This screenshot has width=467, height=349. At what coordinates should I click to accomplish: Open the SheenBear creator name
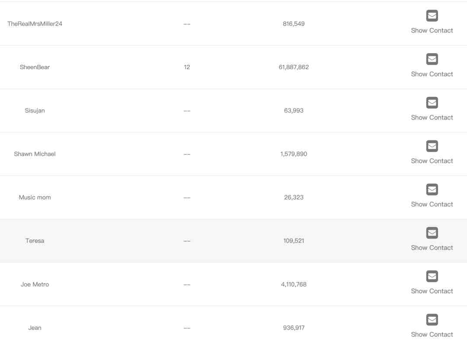click(x=35, y=67)
